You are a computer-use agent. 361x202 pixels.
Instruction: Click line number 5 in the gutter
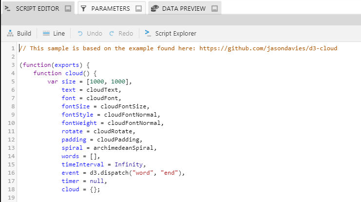(x=13, y=81)
